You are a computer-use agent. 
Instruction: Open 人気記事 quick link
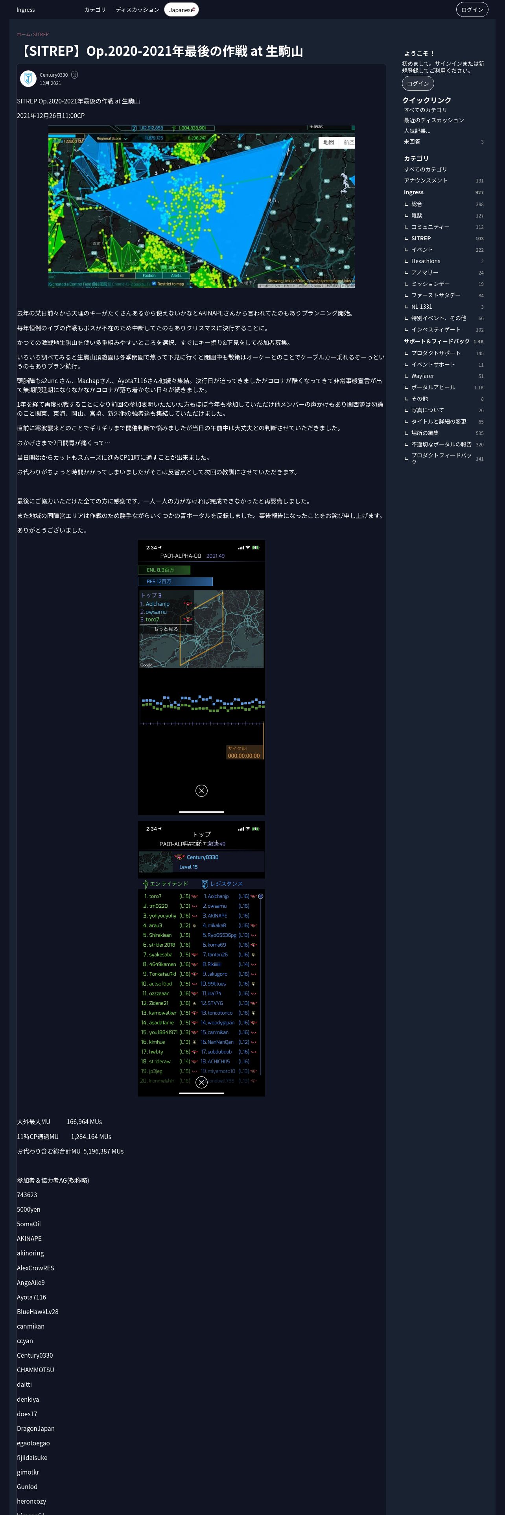click(417, 131)
